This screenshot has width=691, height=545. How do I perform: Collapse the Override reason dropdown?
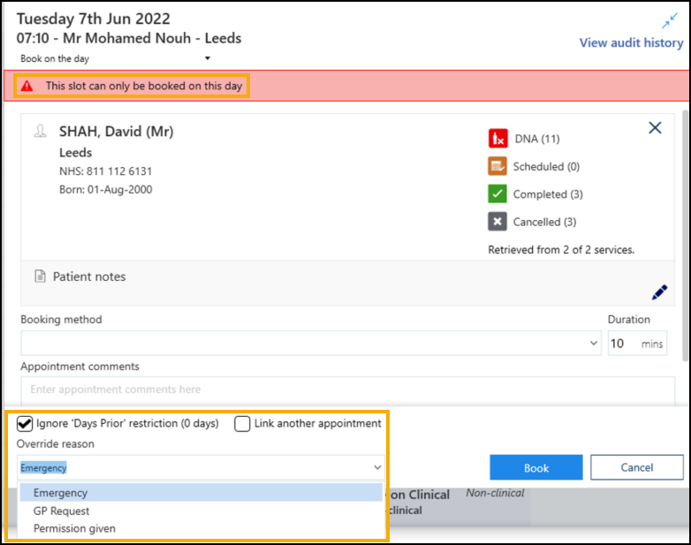tap(377, 467)
